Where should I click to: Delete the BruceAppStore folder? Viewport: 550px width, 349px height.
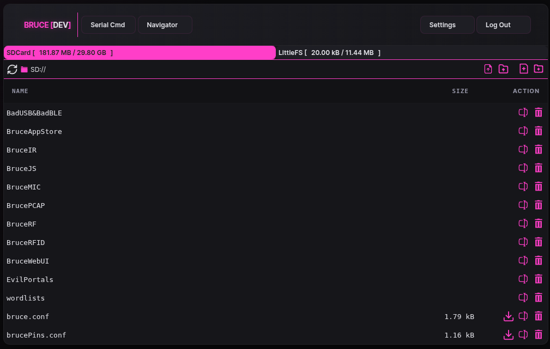[x=539, y=131]
